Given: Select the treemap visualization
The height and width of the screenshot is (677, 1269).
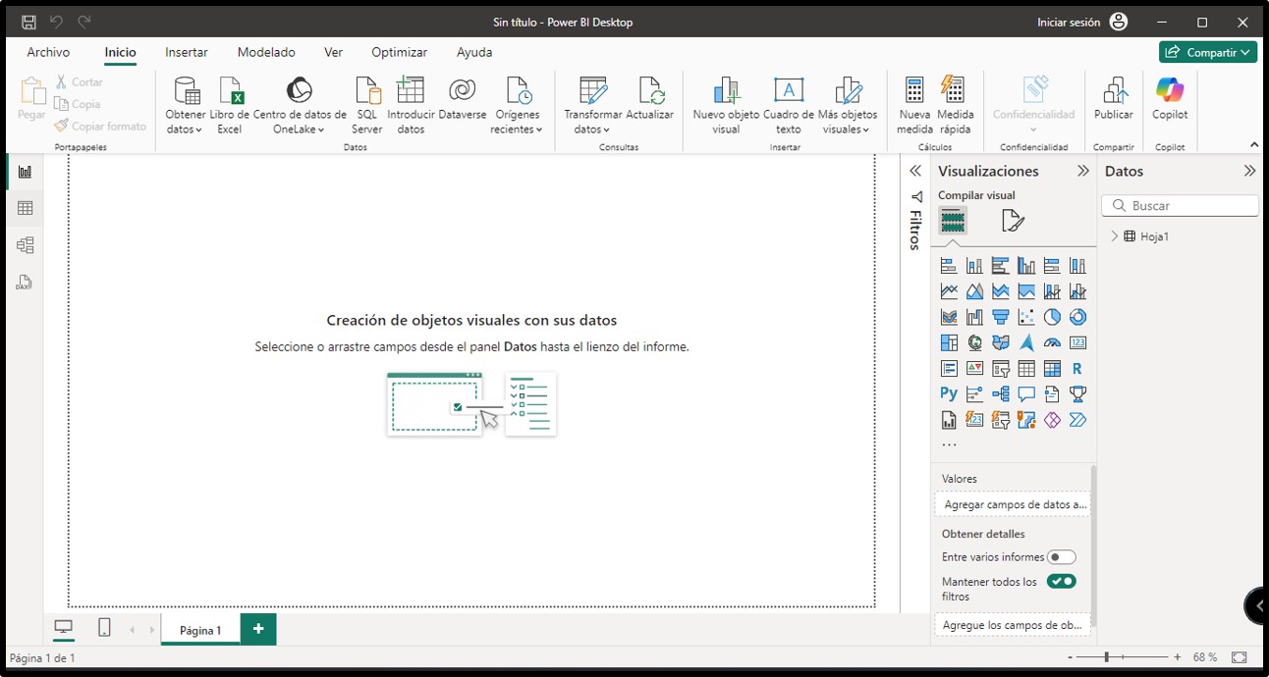Looking at the screenshot, I should [949, 342].
